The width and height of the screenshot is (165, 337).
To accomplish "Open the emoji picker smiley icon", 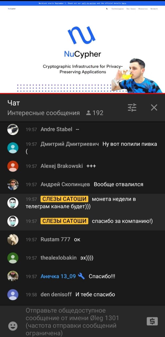I will tap(13, 326).
